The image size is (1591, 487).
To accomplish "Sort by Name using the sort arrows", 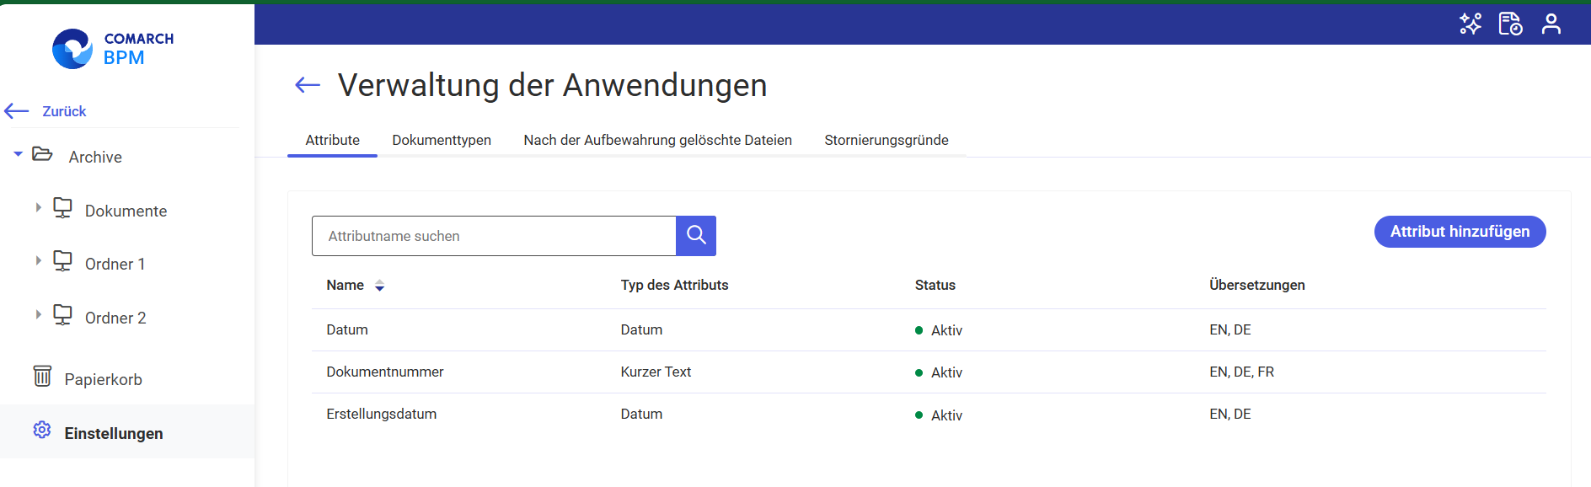I will [x=380, y=286].
